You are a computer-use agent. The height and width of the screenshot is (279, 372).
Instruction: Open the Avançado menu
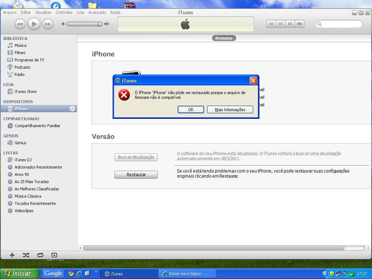tap(97, 12)
